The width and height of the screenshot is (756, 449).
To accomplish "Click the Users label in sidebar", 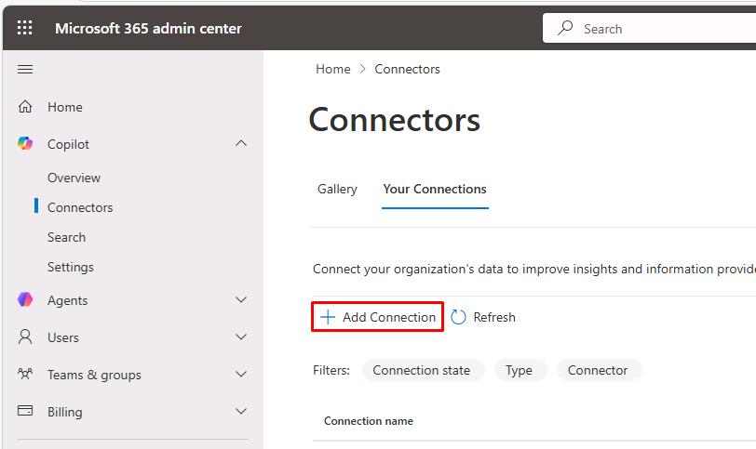I will pos(63,337).
